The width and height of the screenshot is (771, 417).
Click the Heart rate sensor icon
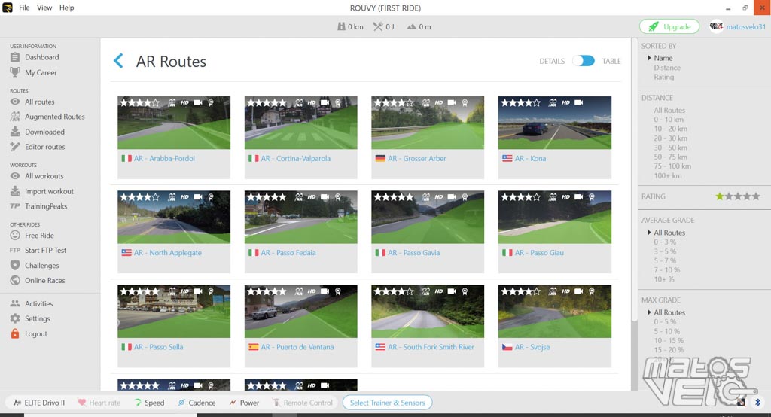pos(82,403)
